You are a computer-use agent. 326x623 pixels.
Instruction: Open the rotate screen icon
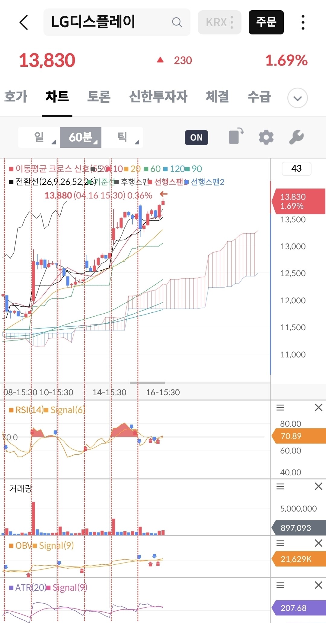click(x=236, y=137)
